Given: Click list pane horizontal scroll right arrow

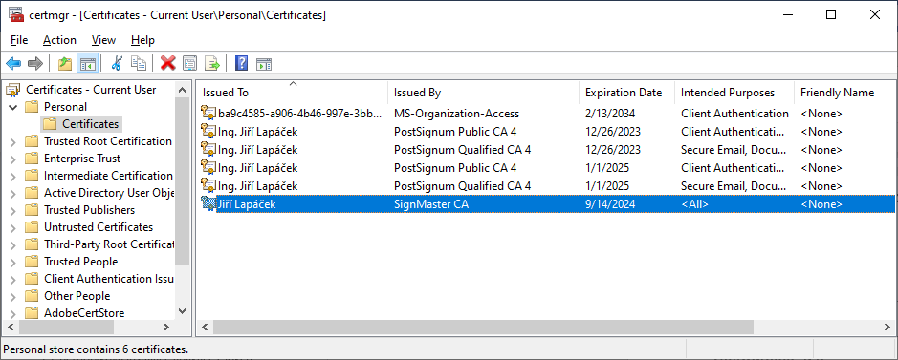Looking at the screenshot, I should click(x=887, y=327).
